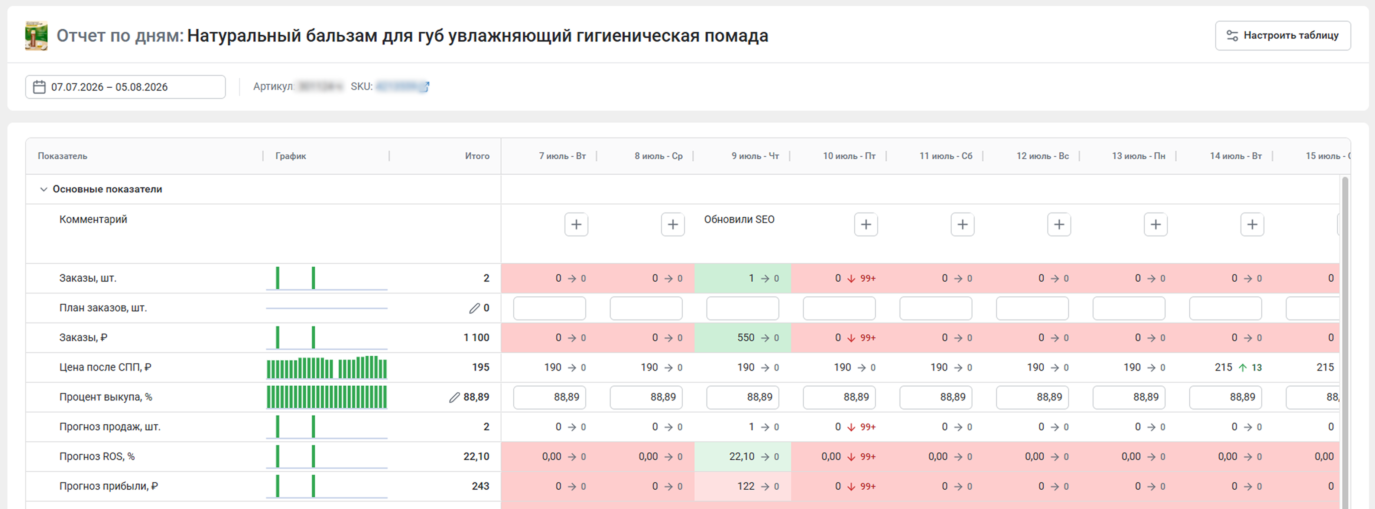Click the План заказов field for 7 июль
Screen dimensions: 1375x509
click(x=549, y=308)
